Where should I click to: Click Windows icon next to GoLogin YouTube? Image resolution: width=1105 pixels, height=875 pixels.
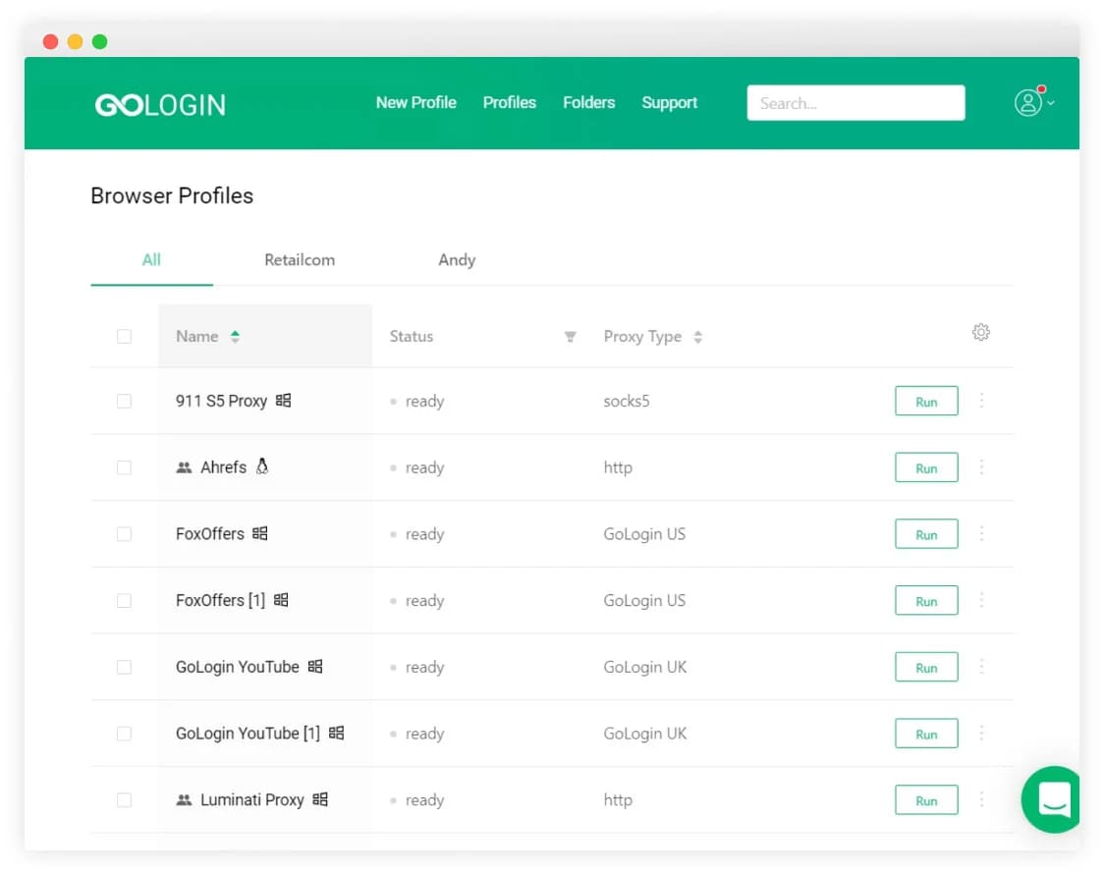[x=315, y=666]
